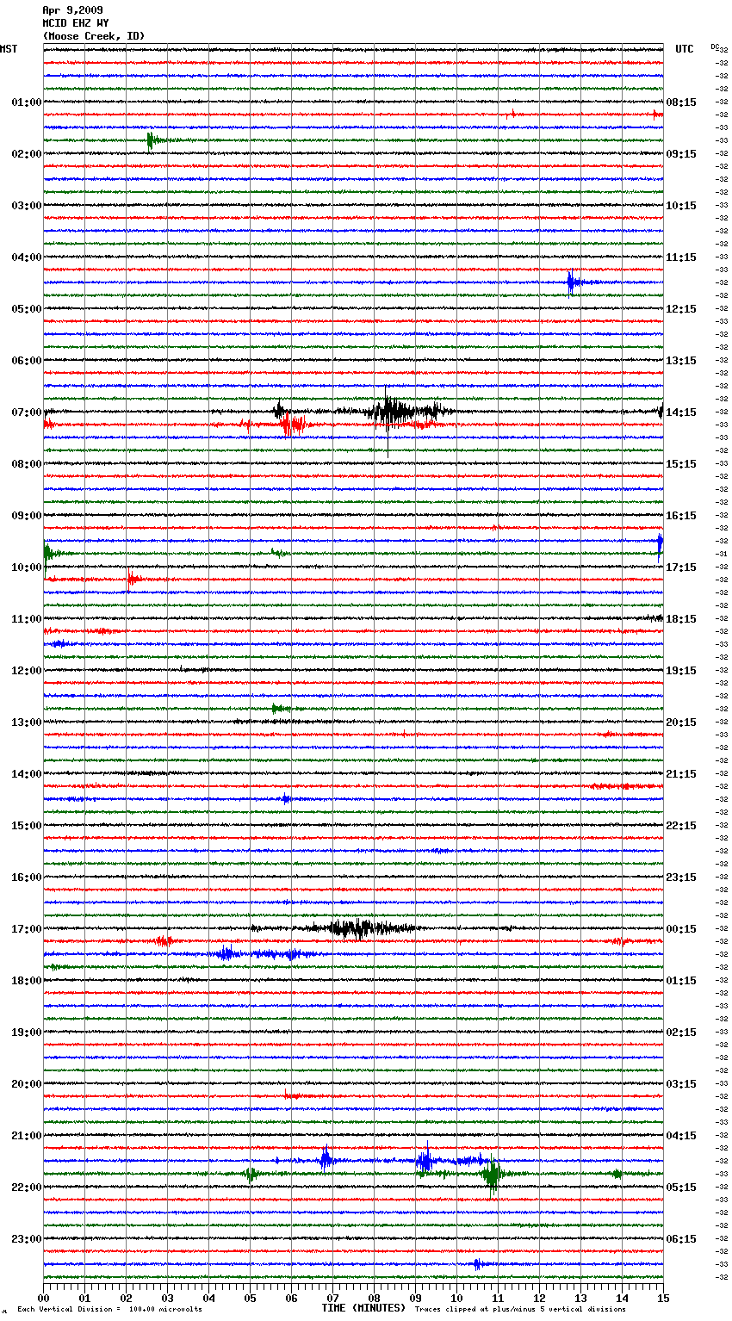732x1321 pixels.
Task: Select the -31 DC offset value
Action: [722, 554]
